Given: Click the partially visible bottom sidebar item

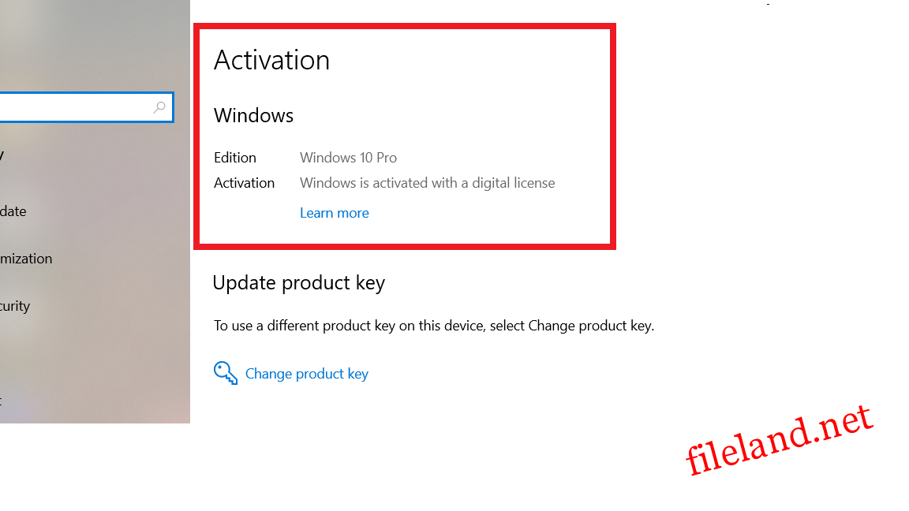Looking at the screenshot, I should click(1, 401).
